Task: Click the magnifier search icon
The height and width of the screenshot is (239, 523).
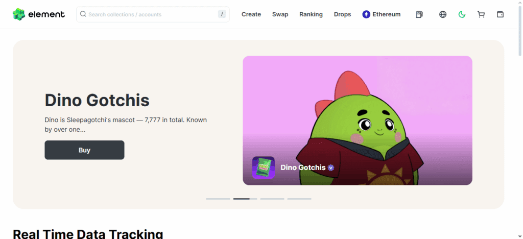Action: pos(83,14)
